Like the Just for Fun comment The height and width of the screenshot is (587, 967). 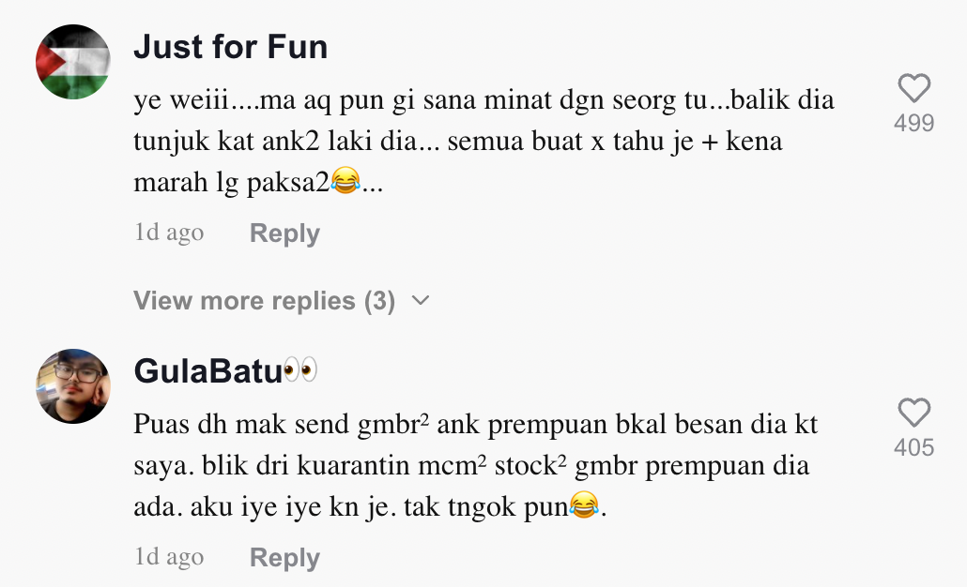pyautogui.click(x=913, y=89)
